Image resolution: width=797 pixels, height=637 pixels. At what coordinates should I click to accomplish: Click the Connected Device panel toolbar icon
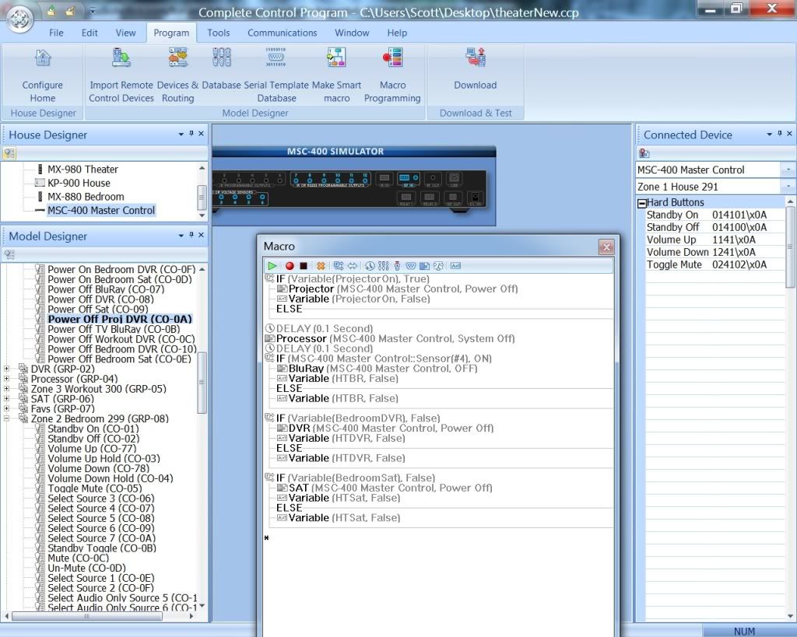click(644, 153)
